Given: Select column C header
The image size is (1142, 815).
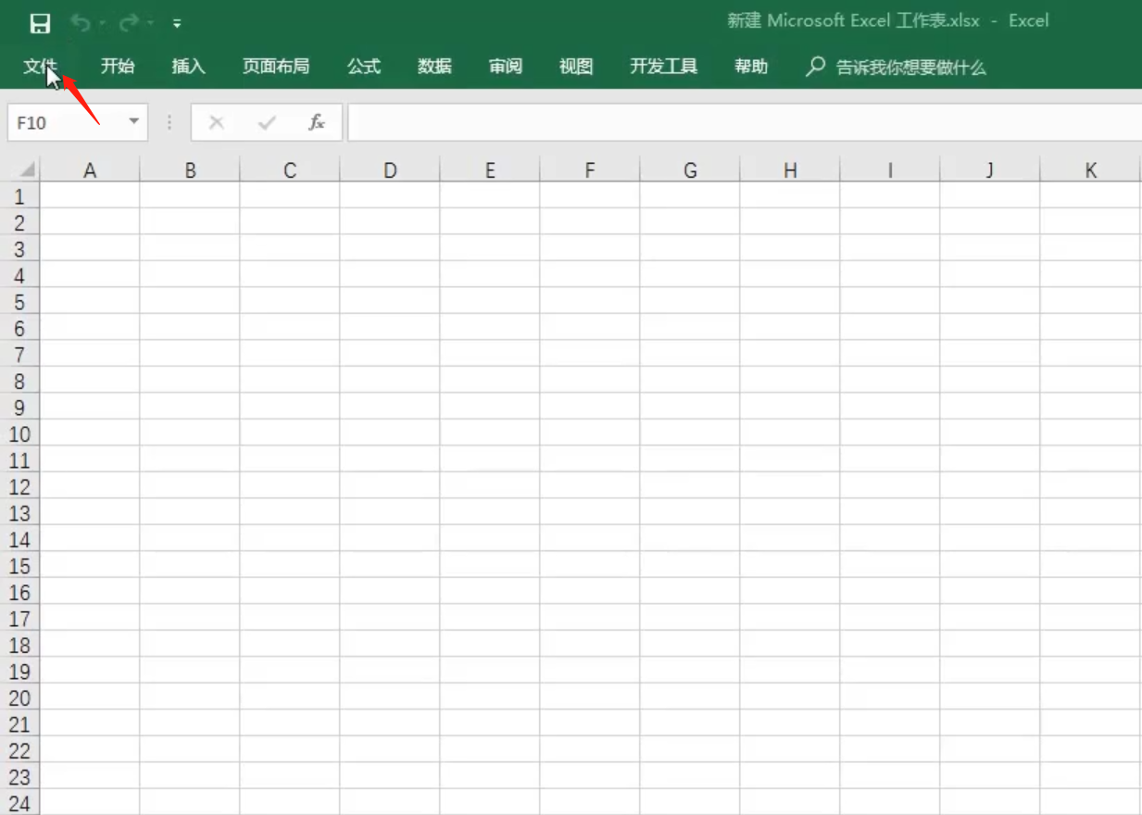Looking at the screenshot, I should coord(290,169).
